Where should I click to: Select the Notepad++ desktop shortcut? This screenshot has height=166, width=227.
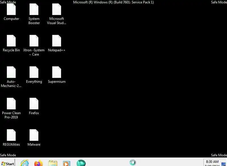[x=56, y=44]
